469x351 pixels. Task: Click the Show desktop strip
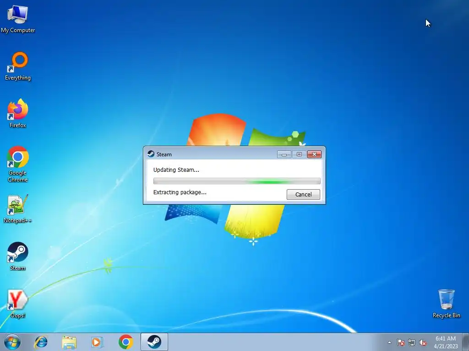[466, 342]
